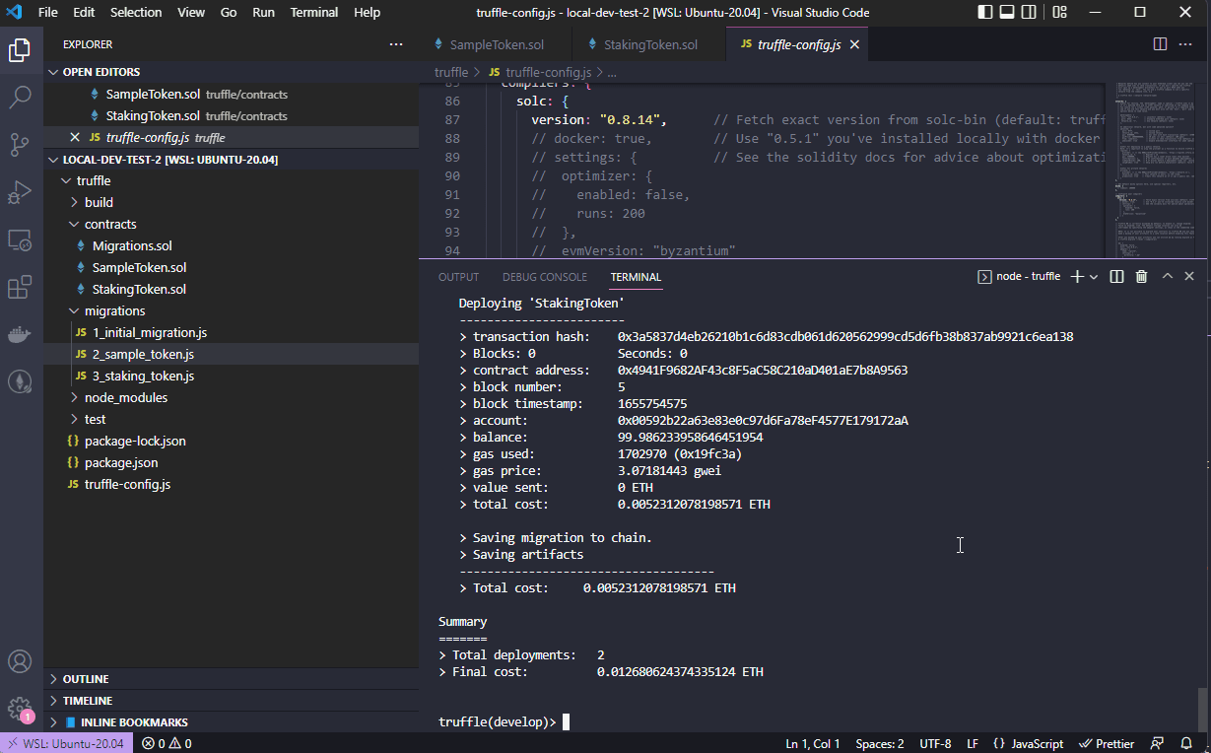Screen dimensions: 1211x753
Task: Open the Docker view in activity bar
Action: coord(21,334)
